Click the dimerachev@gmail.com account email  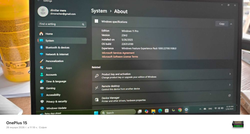pyautogui.click(x=63, y=14)
